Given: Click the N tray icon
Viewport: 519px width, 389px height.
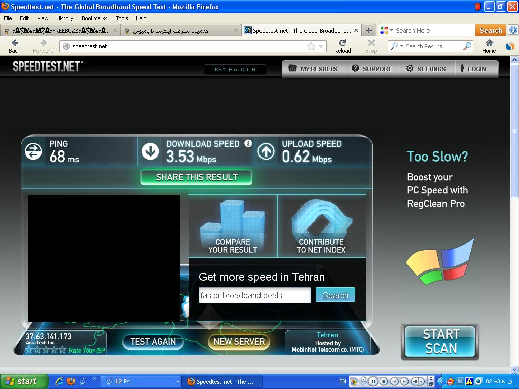Looking at the screenshot, I should click(x=460, y=381).
